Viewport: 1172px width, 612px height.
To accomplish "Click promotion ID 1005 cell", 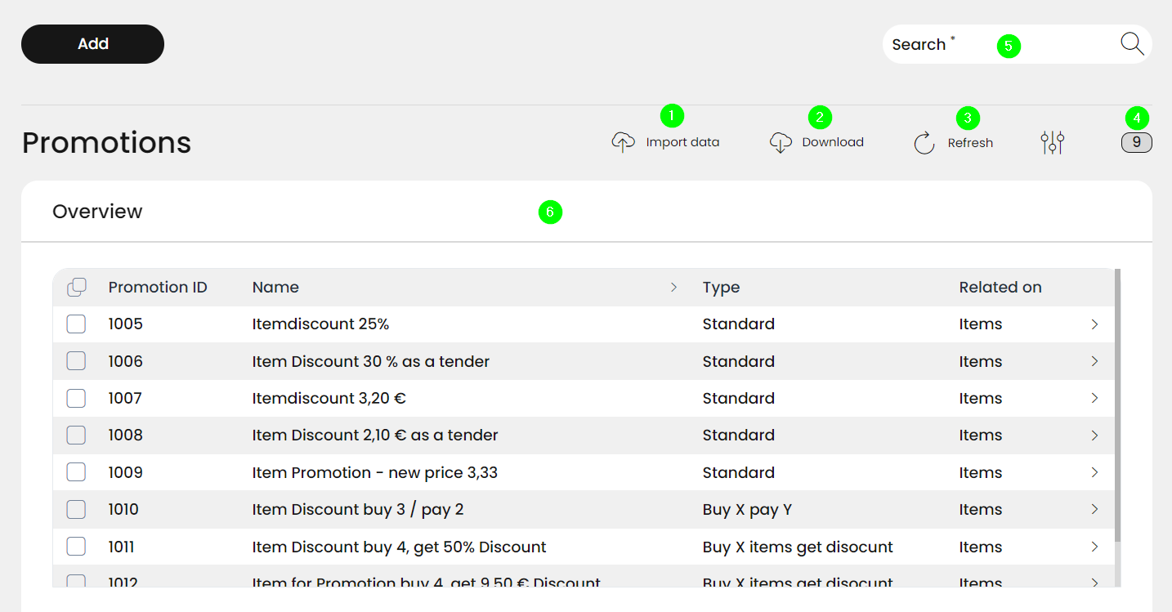I will [126, 324].
